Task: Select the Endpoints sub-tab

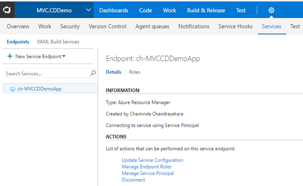Action: pyautogui.click(x=18, y=42)
